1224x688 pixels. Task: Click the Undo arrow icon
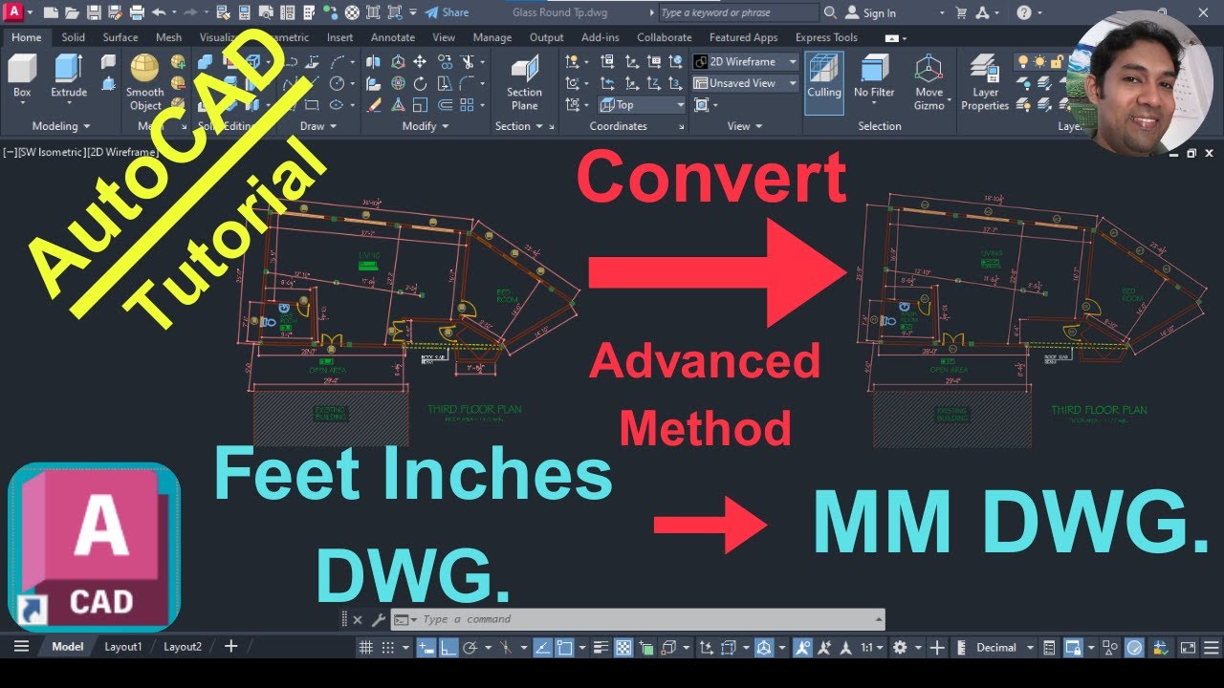158,12
